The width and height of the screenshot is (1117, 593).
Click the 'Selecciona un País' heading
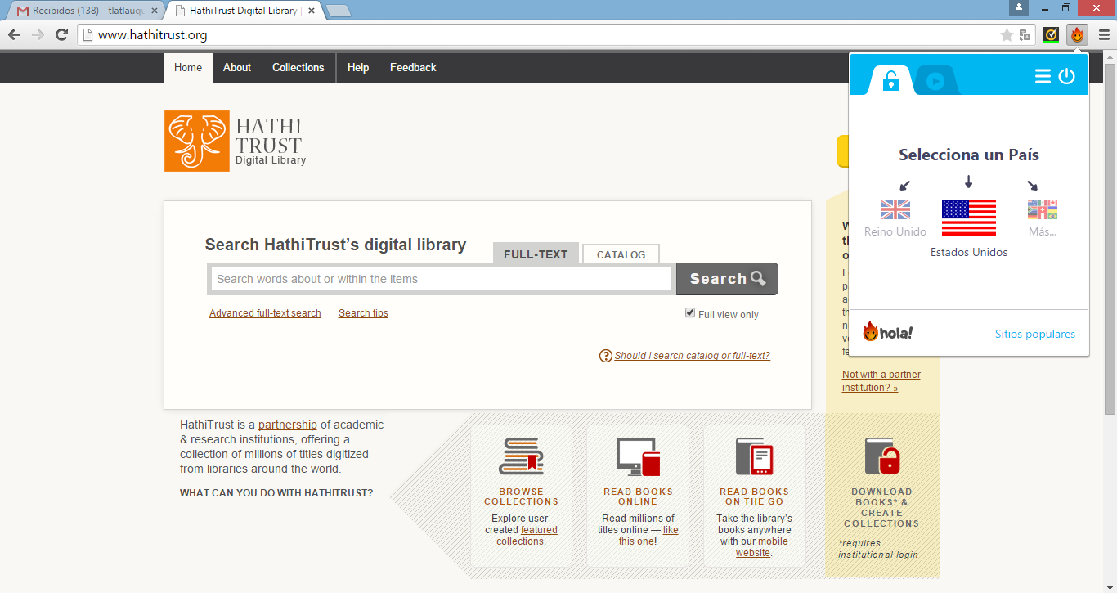pos(969,155)
